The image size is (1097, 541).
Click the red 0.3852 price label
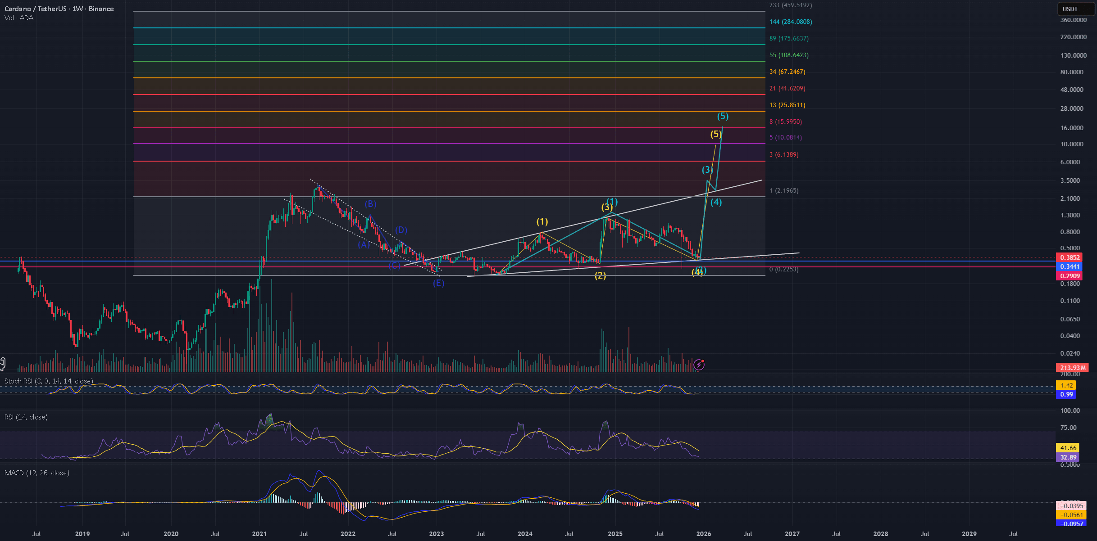coord(1070,257)
